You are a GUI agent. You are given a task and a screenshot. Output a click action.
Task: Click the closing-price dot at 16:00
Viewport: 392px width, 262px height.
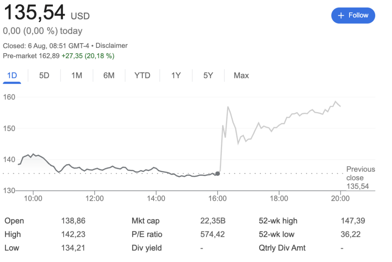click(217, 174)
